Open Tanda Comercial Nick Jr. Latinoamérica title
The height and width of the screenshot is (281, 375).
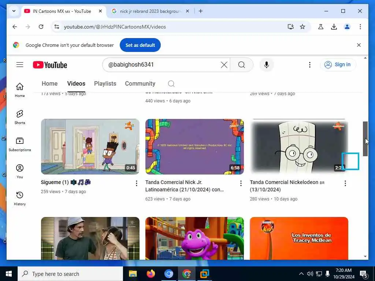[x=185, y=186]
